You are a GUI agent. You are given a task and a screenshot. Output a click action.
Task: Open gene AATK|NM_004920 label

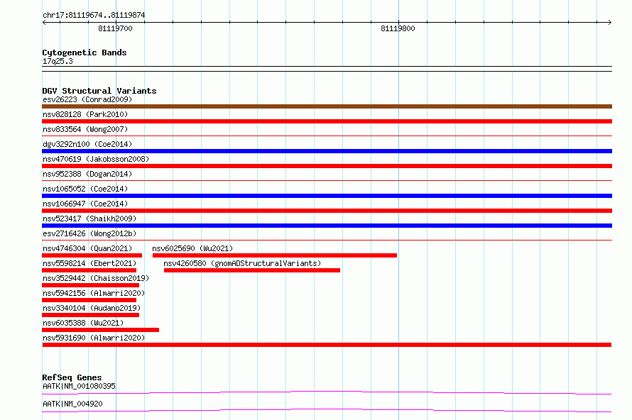[x=72, y=404]
